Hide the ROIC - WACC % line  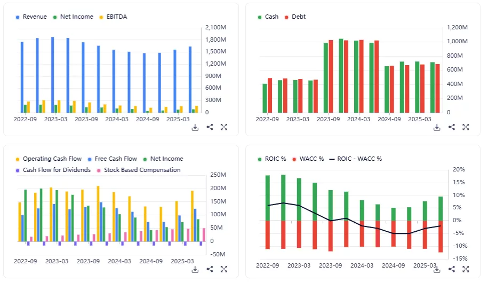[359, 159]
